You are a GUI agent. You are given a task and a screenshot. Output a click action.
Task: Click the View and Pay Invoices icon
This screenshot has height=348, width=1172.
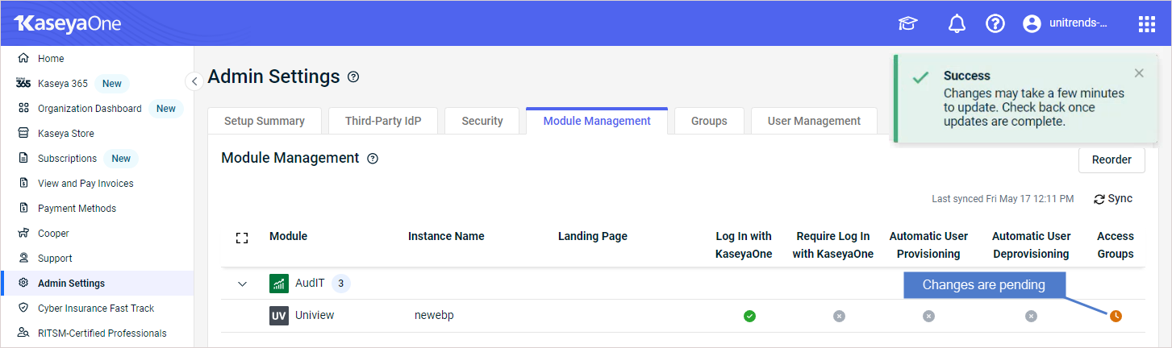pos(23,183)
